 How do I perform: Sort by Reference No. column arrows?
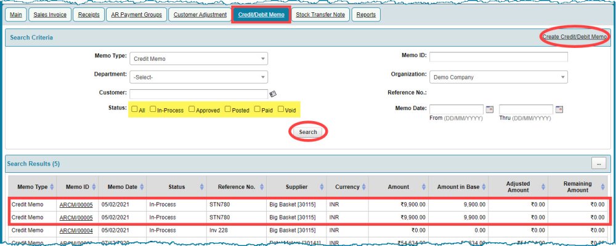pyautogui.click(x=262, y=187)
